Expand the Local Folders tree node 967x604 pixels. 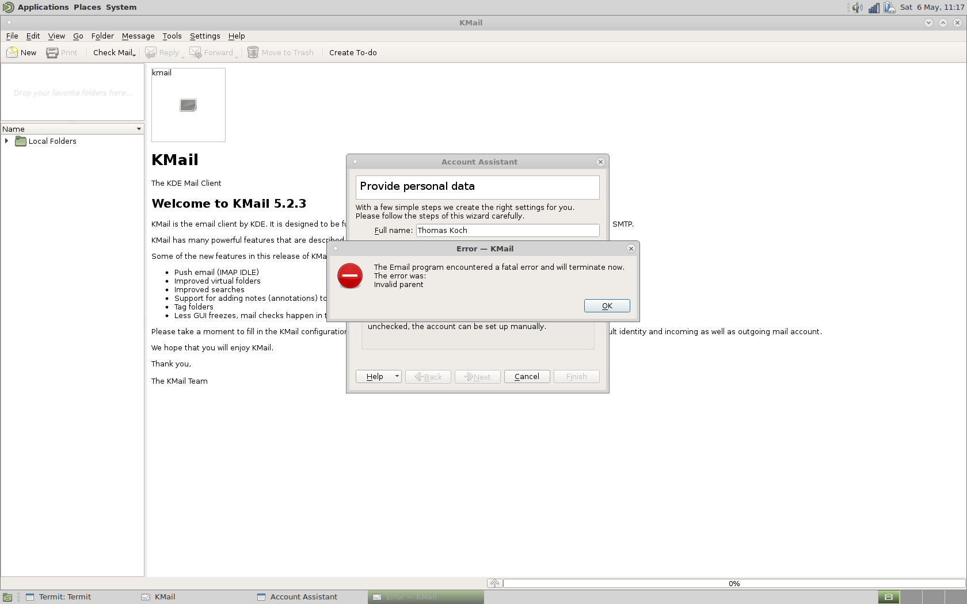tap(6, 141)
